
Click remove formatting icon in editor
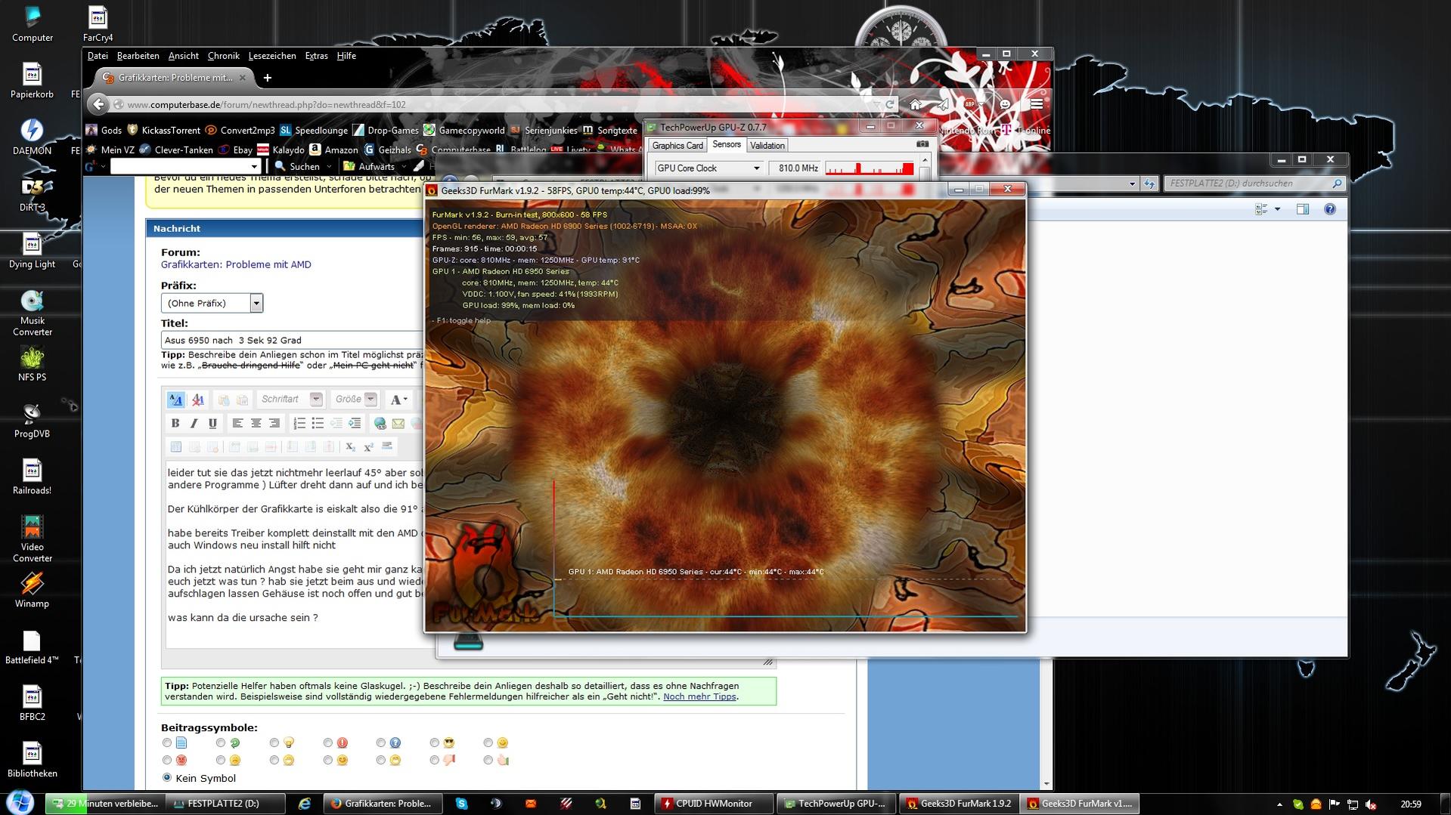pos(197,400)
